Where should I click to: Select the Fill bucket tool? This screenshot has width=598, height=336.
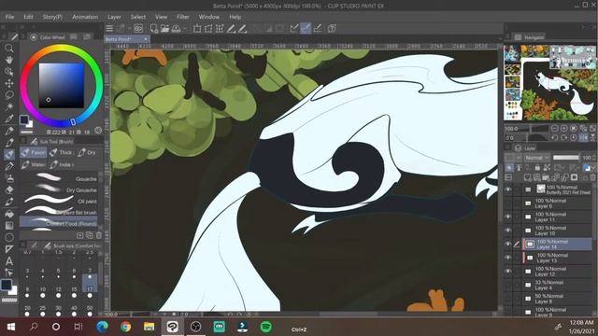coord(9,214)
